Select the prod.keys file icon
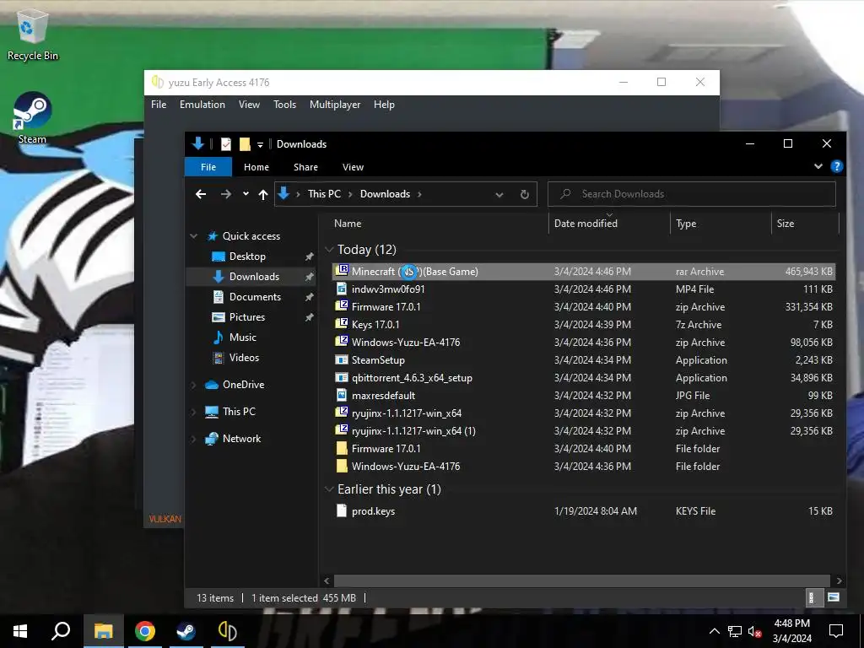864x648 pixels. click(x=342, y=510)
